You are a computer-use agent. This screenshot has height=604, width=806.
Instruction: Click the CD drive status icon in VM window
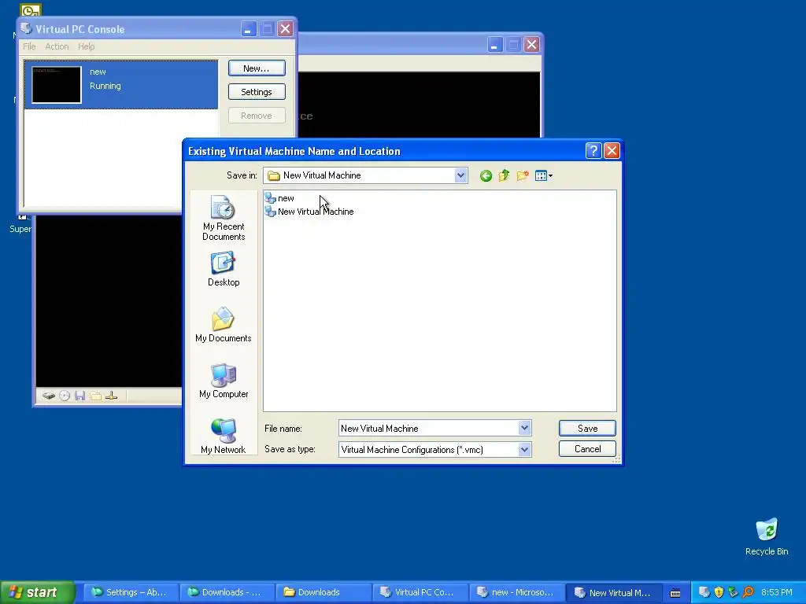(65, 396)
